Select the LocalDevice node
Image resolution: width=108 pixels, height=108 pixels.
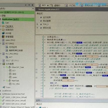pos(7,91)
